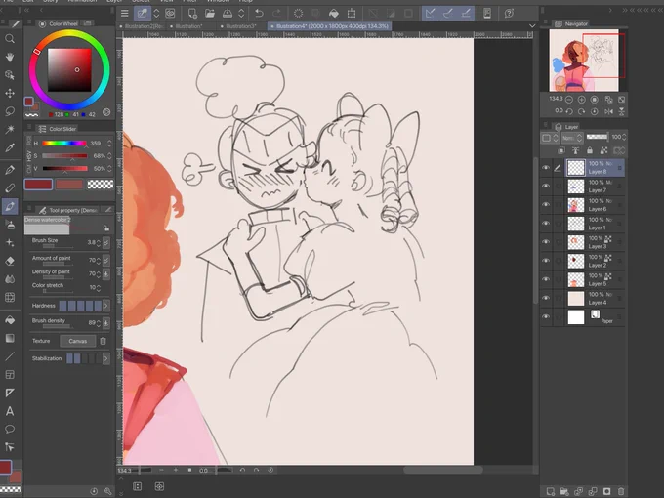This screenshot has height=498, width=664.
Task: Select the Text tool
Action: click(10, 411)
